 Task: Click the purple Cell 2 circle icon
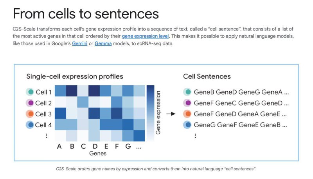31,103
